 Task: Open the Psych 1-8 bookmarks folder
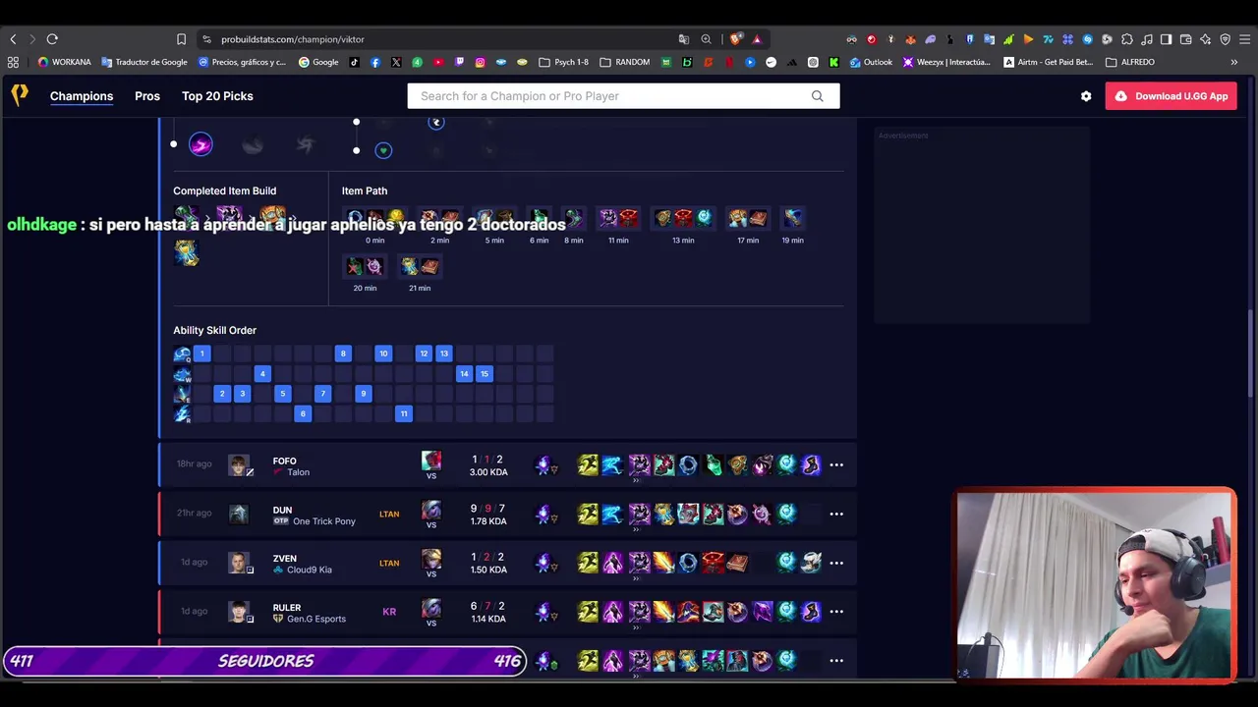(x=564, y=62)
